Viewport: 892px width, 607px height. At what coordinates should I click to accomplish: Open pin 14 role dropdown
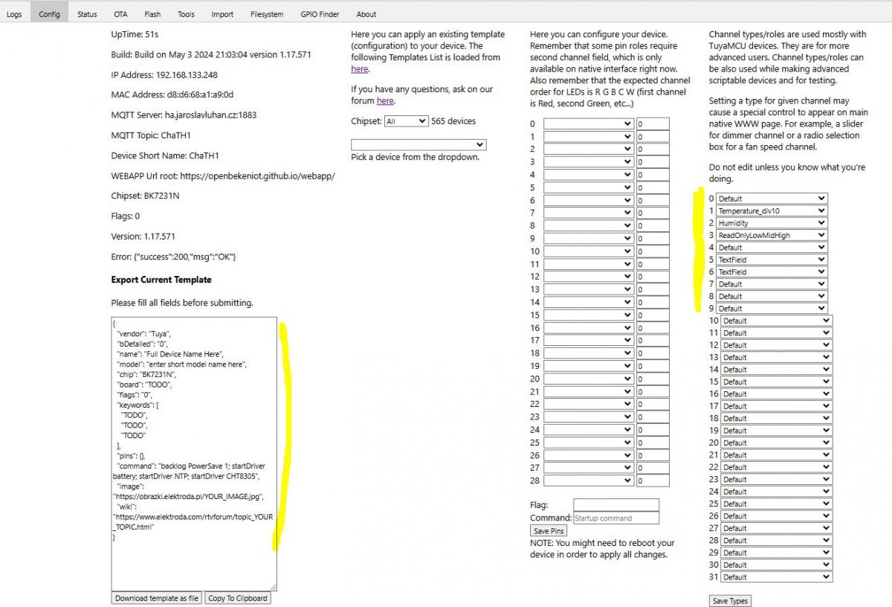tap(589, 302)
